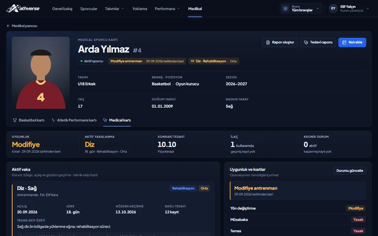This screenshot has height=236, width=378.
Task: Click the 12 kayıt linked treatment value
Action: tap(172, 212)
